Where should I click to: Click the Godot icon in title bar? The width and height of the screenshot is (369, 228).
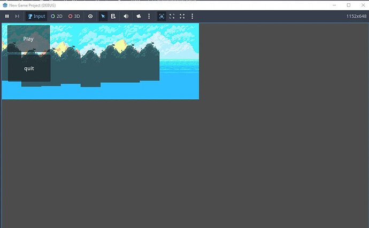5,5
